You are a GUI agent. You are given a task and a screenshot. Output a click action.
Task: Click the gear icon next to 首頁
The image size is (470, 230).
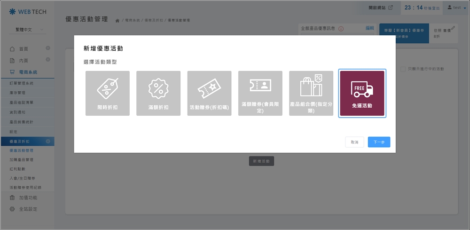click(48, 48)
